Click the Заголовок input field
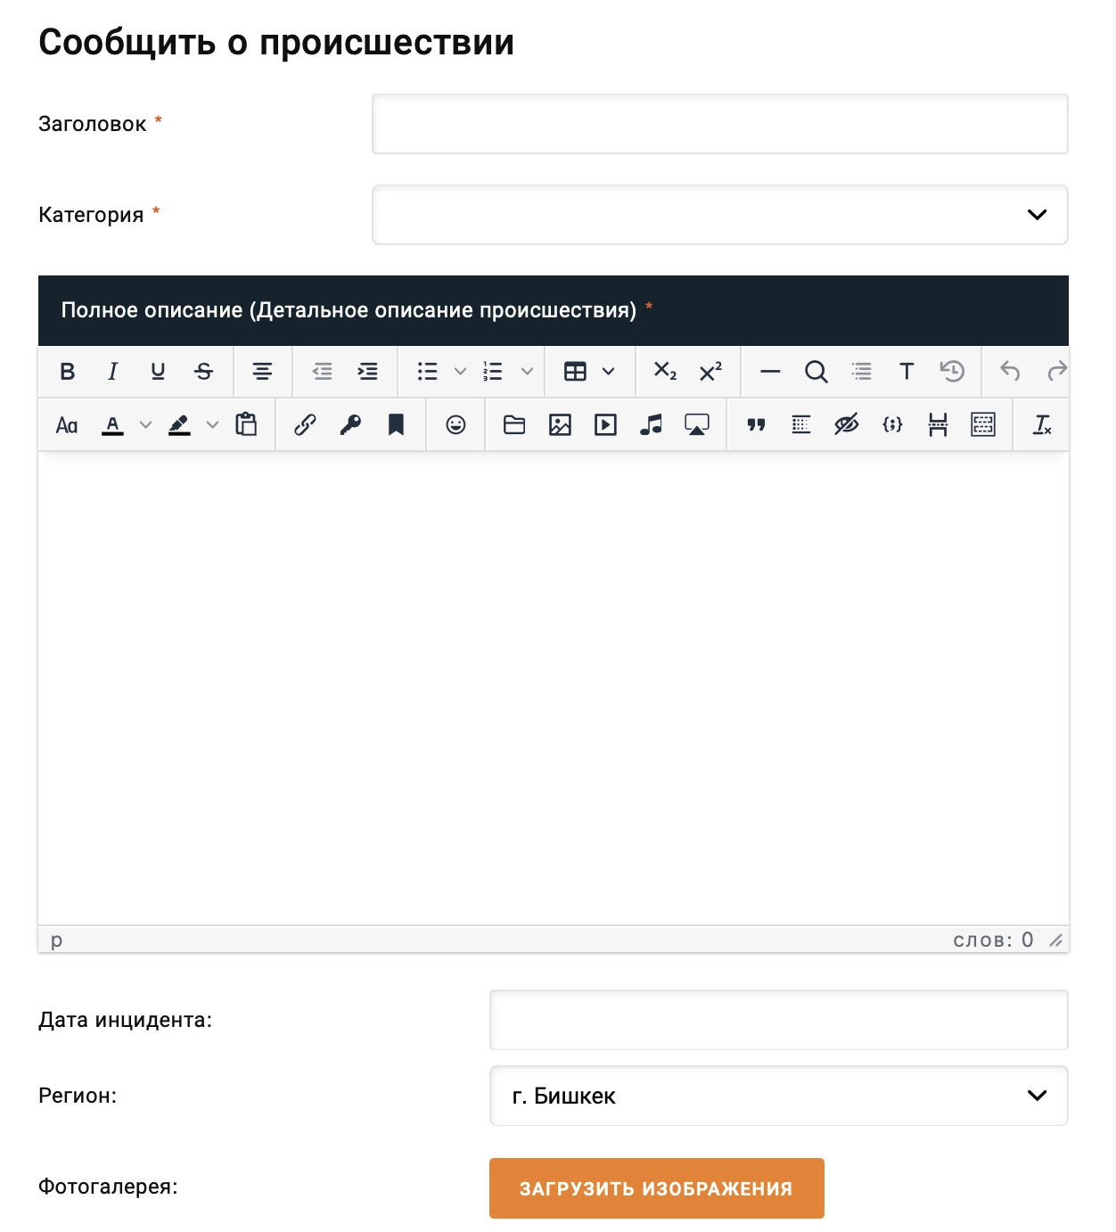The height and width of the screenshot is (1232, 1116). [x=719, y=124]
